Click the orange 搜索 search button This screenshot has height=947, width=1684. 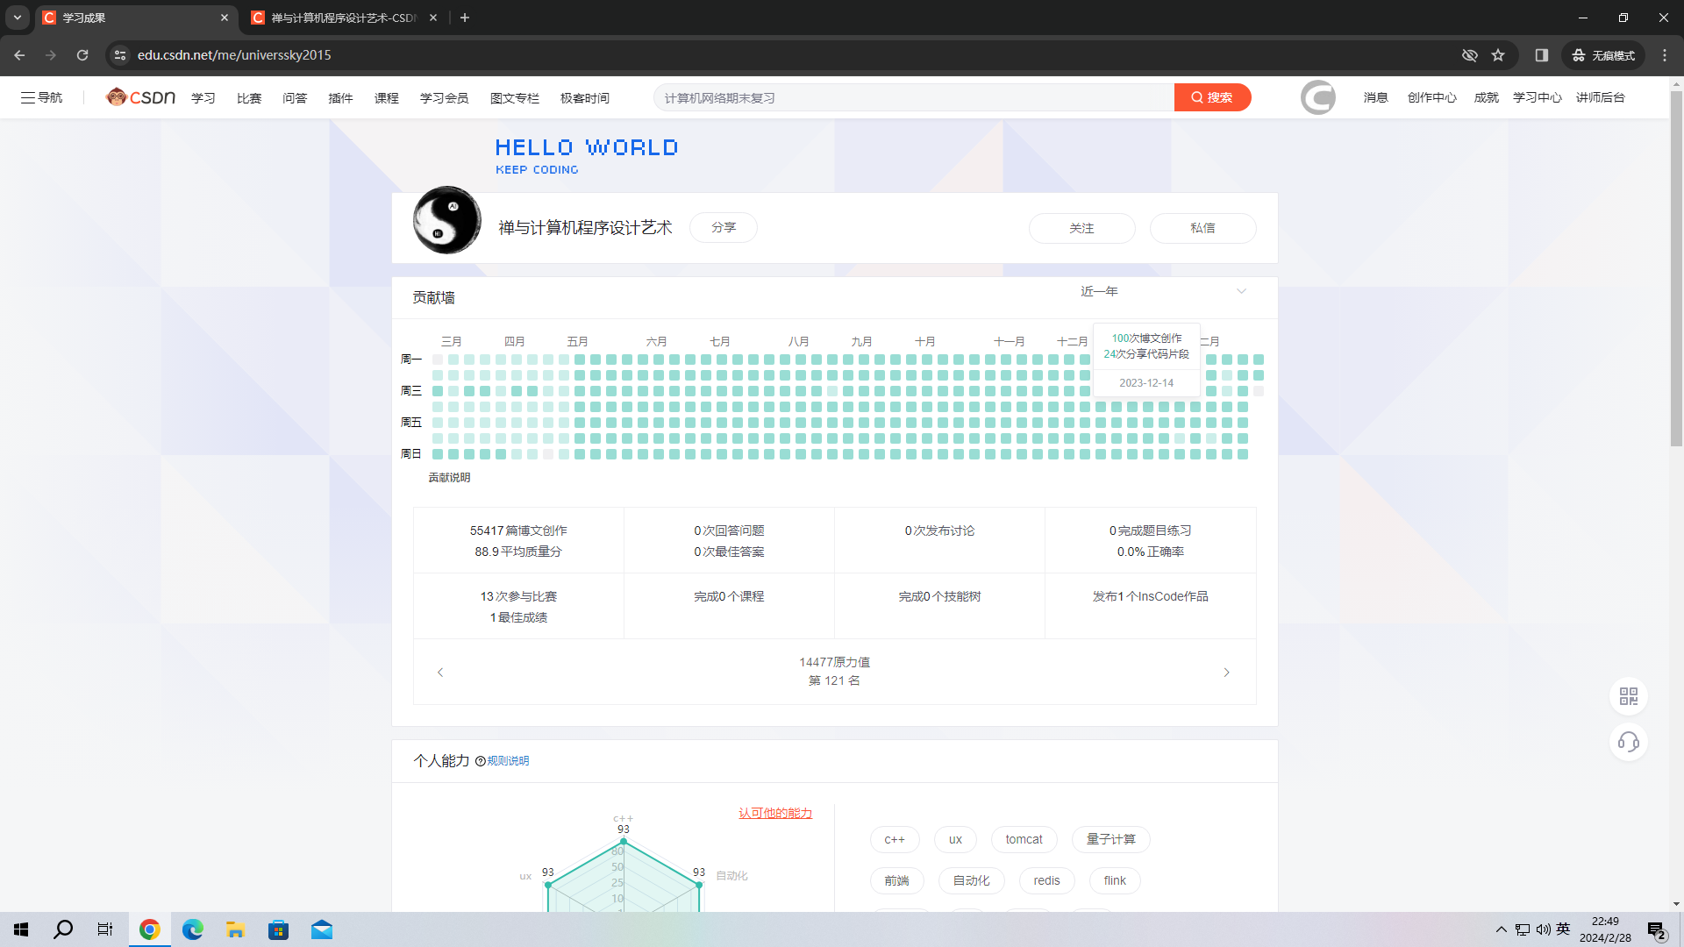tap(1212, 97)
